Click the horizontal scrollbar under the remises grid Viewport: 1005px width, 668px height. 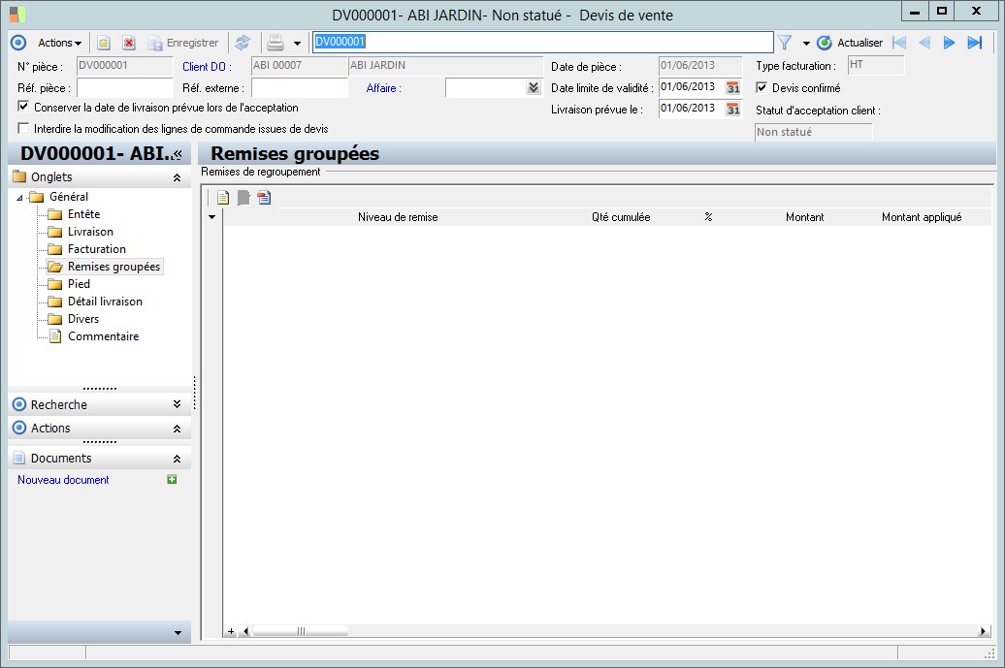pyautogui.click(x=299, y=631)
